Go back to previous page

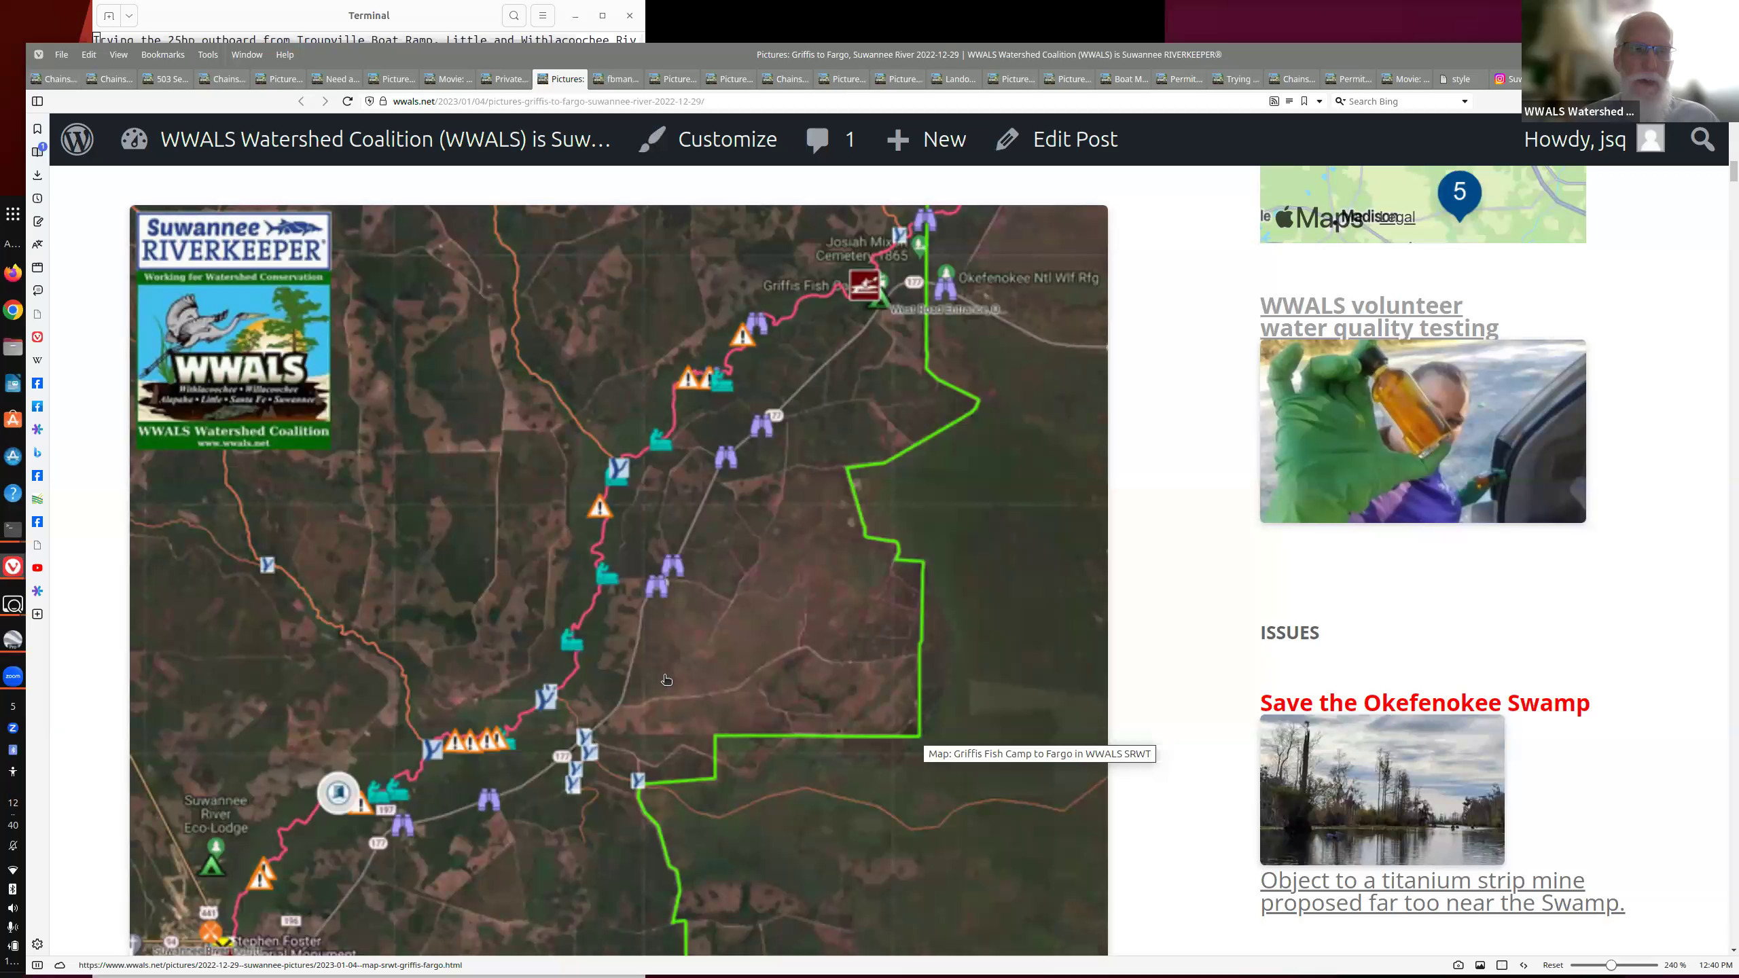point(301,101)
